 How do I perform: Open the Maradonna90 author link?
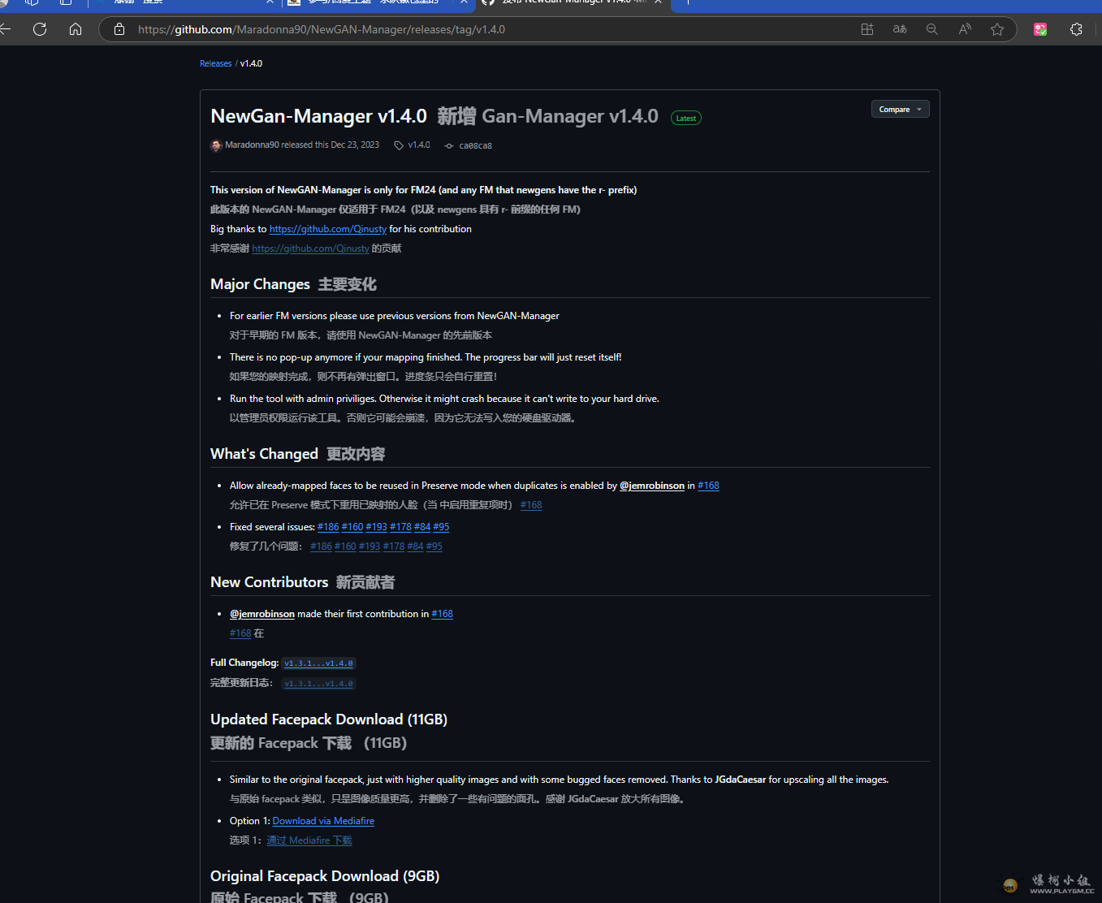tap(252, 145)
